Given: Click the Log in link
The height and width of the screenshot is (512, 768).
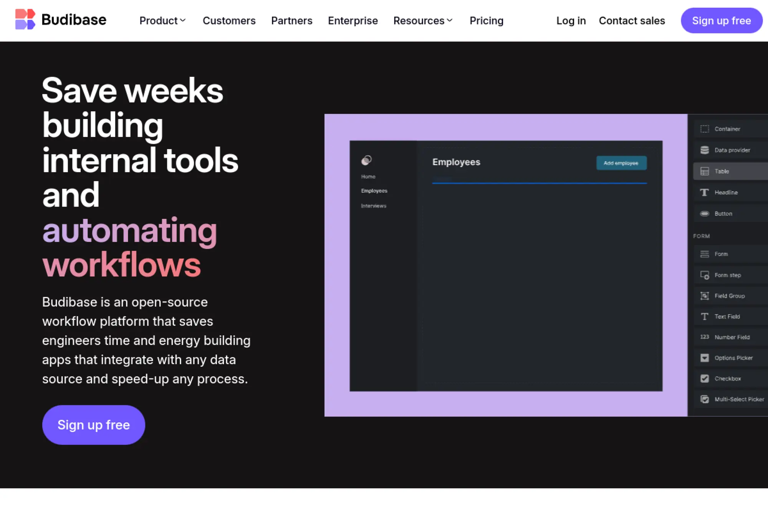Looking at the screenshot, I should coord(571,21).
